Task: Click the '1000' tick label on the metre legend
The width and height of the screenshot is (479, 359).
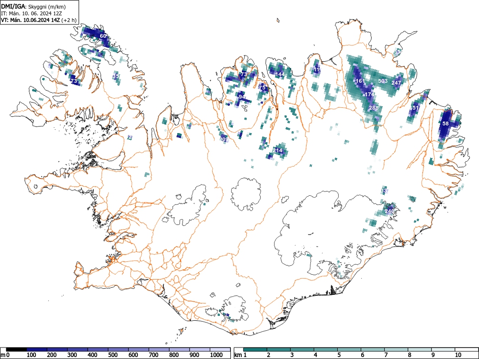Action: click(x=217, y=355)
